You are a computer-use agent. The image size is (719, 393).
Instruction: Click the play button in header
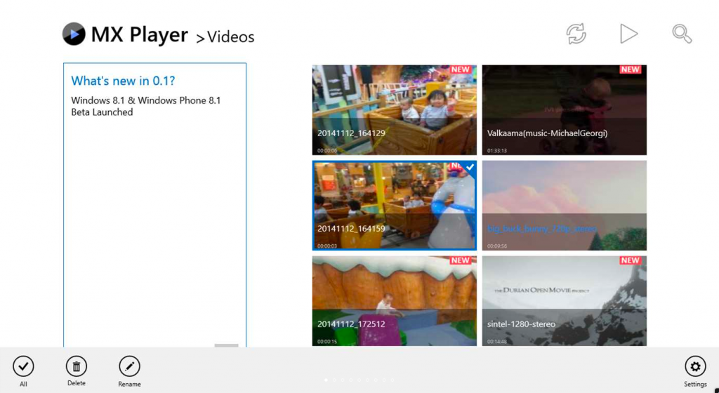pyautogui.click(x=628, y=34)
